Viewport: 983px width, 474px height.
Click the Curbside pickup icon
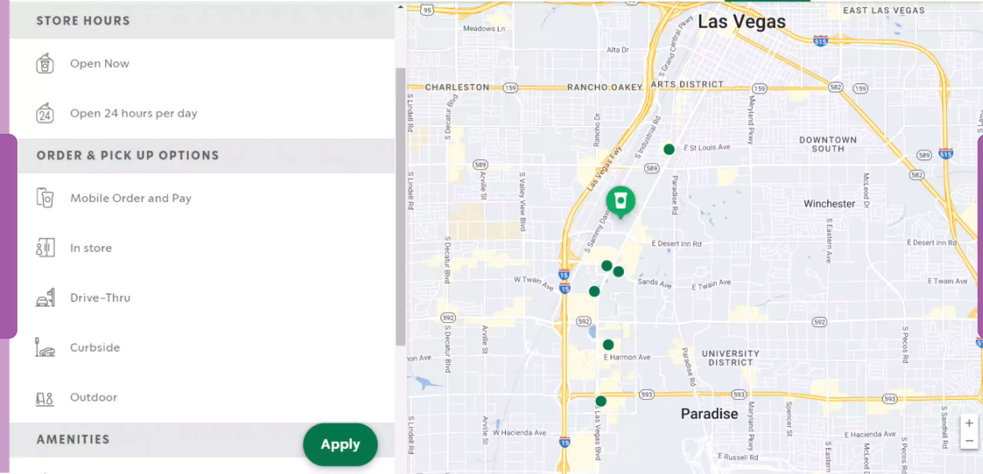44,347
